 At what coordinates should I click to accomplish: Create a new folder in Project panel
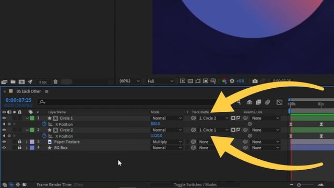tap(13, 81)
